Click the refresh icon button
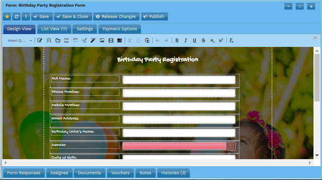 pyautogui.click(x=17, y=17)
